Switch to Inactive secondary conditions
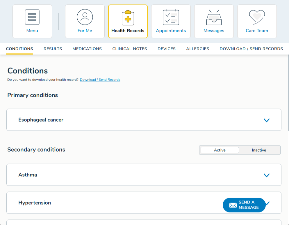289x225 pixels. click(259, 150)
